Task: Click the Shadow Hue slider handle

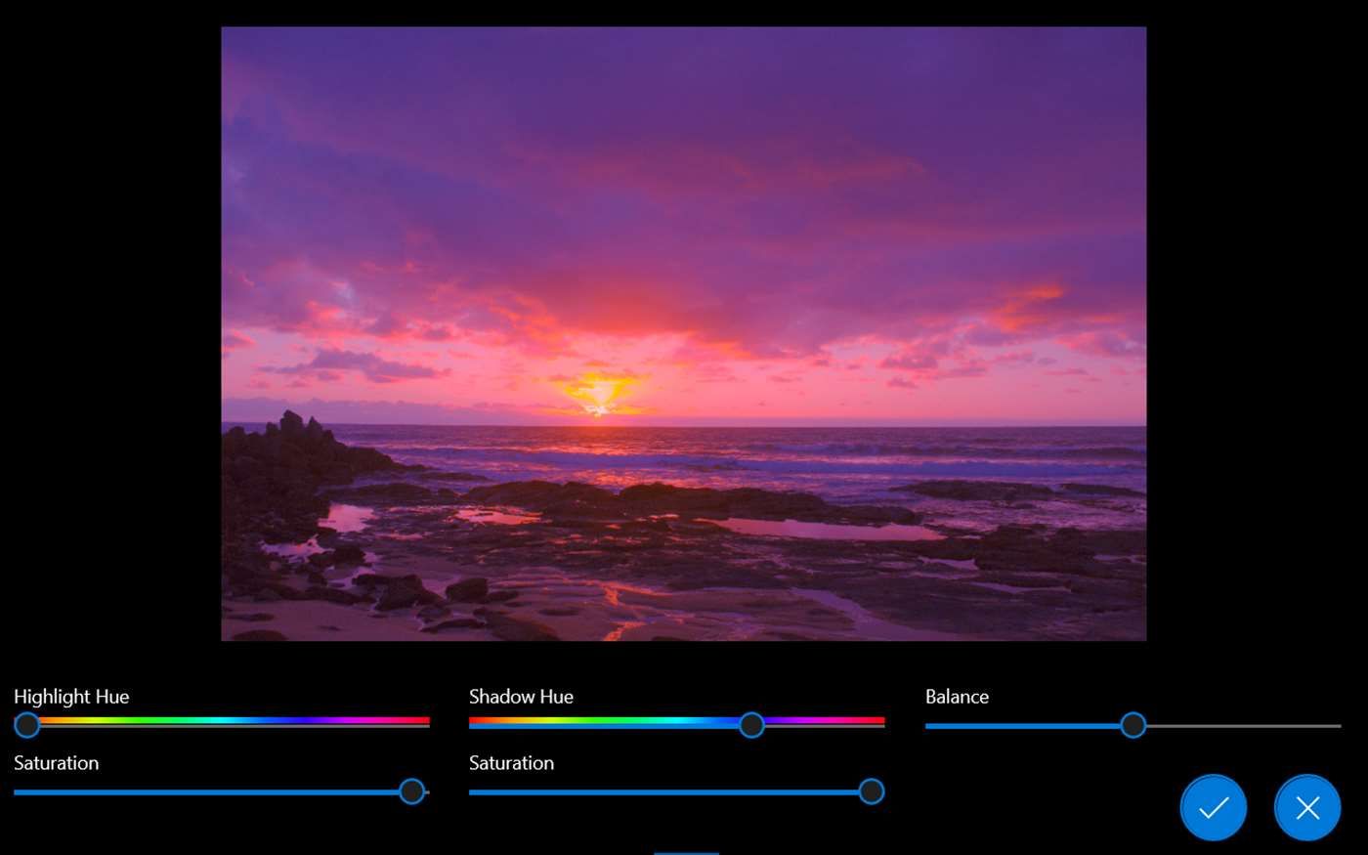Action: (751, 725)
